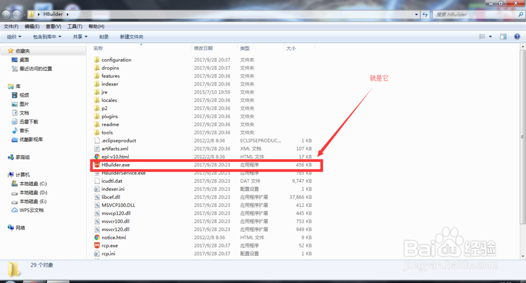Toggle the preview pane button
The height and width of the screenshot is (283, 526).
[x=503, y=37]
